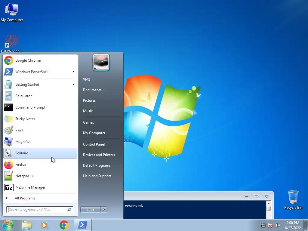Click Show desktop strip at taskbar end
Viewport: 308px width, 231px height.
pyautogui.click(x=306, y=225)
